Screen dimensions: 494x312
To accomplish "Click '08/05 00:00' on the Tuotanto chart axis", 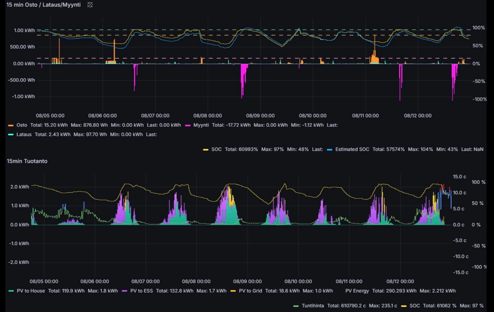I will tap(44, 281).
